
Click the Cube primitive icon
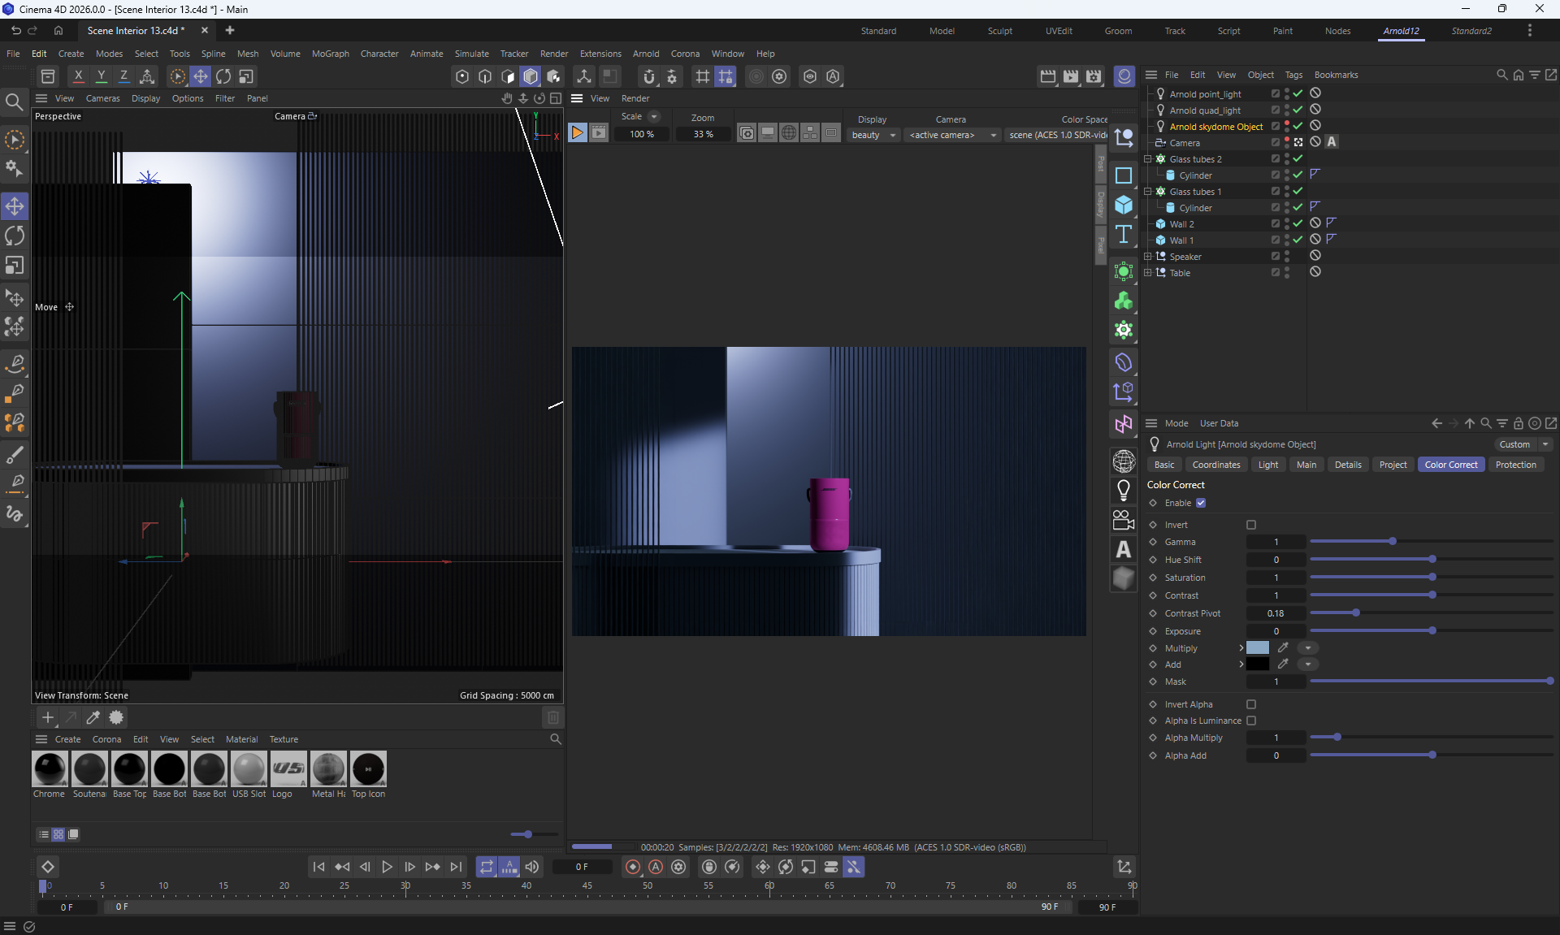(1124, 205)
